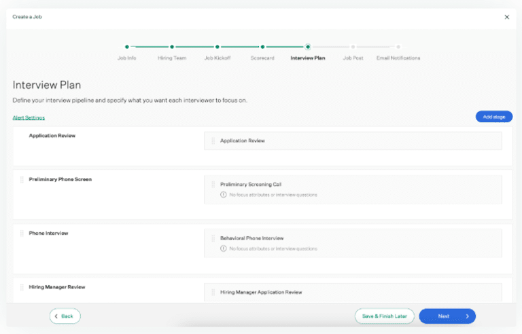Click drag handle on Preliminary Screening Call card

click(x=213, y=184)
